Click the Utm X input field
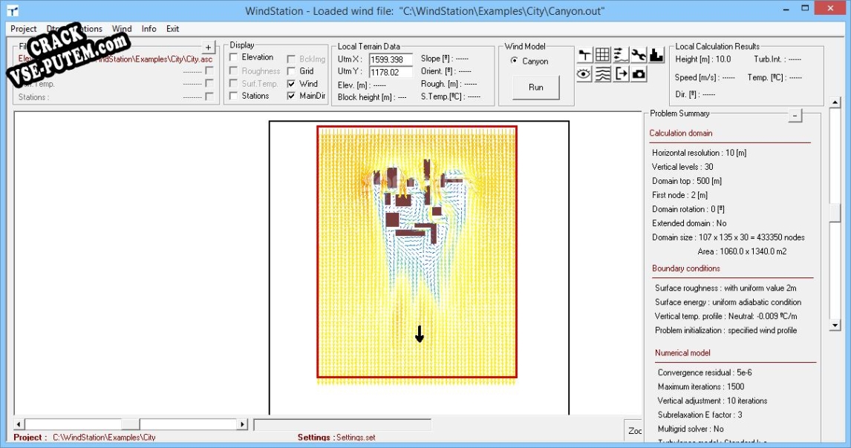The image size is (851, 448). click(x=391, y=59)
